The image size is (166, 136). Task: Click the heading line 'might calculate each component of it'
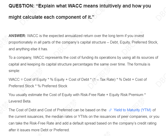tap(51, 17)
